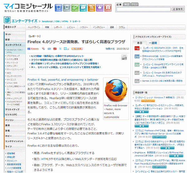Image resolution: width=187 pixels, height=173 pixels.
Task: Open the ホビー sidebar category
Action: tap(15, 136)
